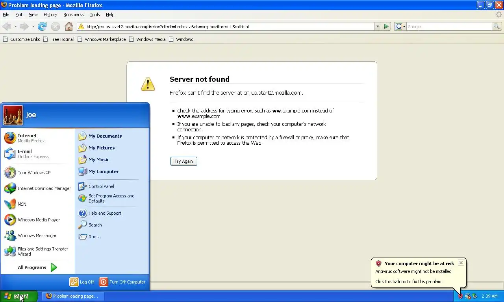Open the View menu

[33, 15]
